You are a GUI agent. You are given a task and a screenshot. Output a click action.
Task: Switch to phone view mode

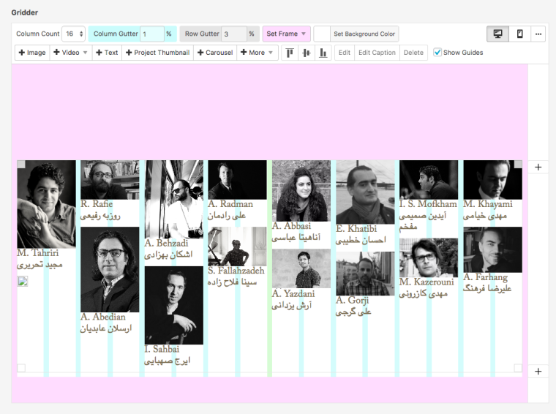tap(520, 34)
